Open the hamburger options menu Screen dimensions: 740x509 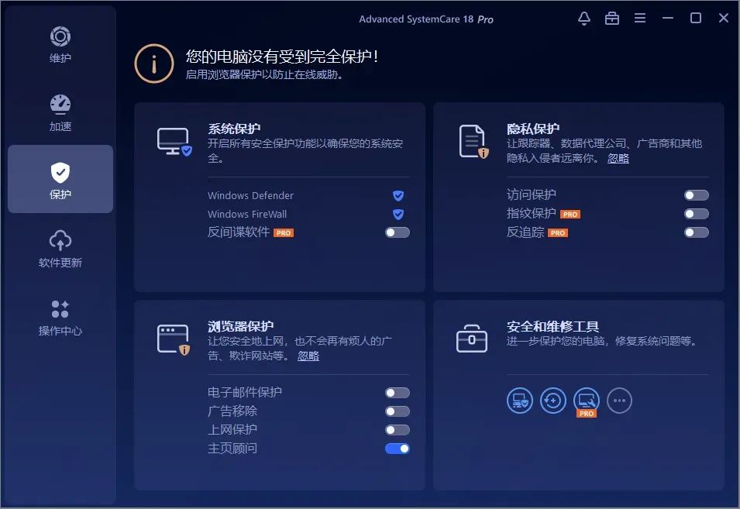(x=640, y=19)
